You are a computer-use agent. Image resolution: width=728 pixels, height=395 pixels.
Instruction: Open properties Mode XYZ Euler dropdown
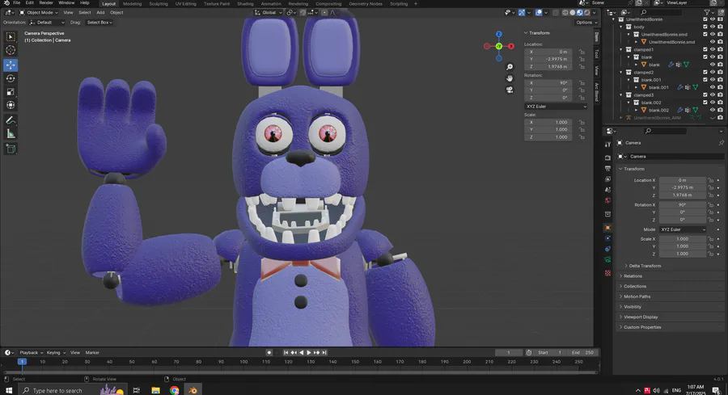click(683, 229)
